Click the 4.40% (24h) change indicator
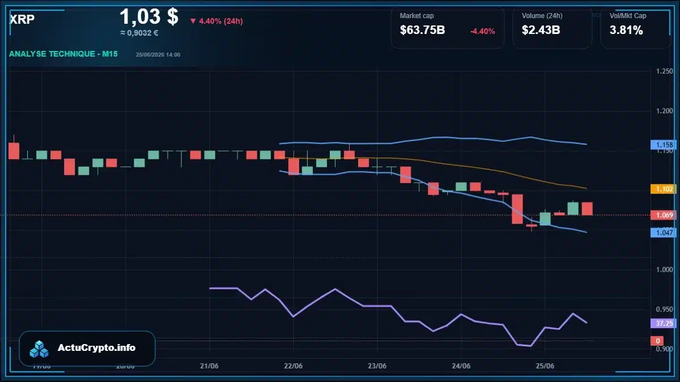Screen dimensions: 680x382 216,21
